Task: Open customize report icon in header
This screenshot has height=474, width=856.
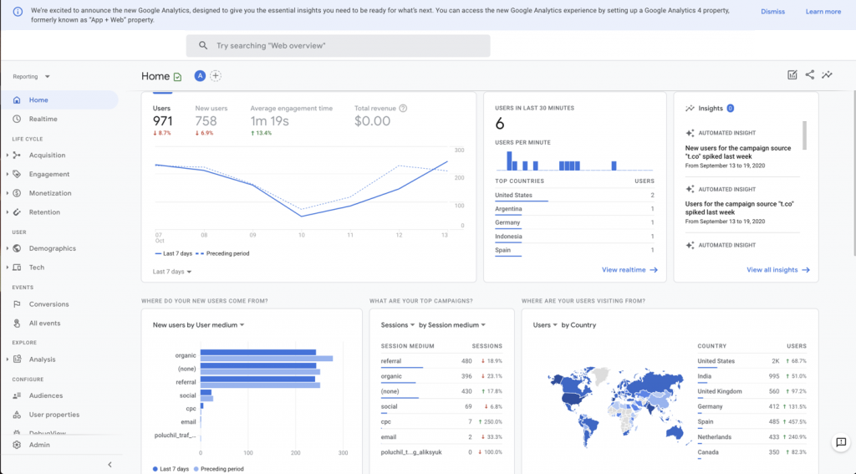Action: click(792, 74)
